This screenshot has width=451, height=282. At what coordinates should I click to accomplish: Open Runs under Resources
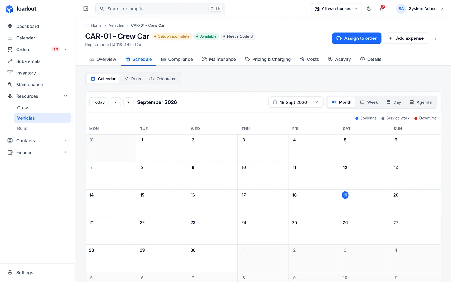coord(43,129)
